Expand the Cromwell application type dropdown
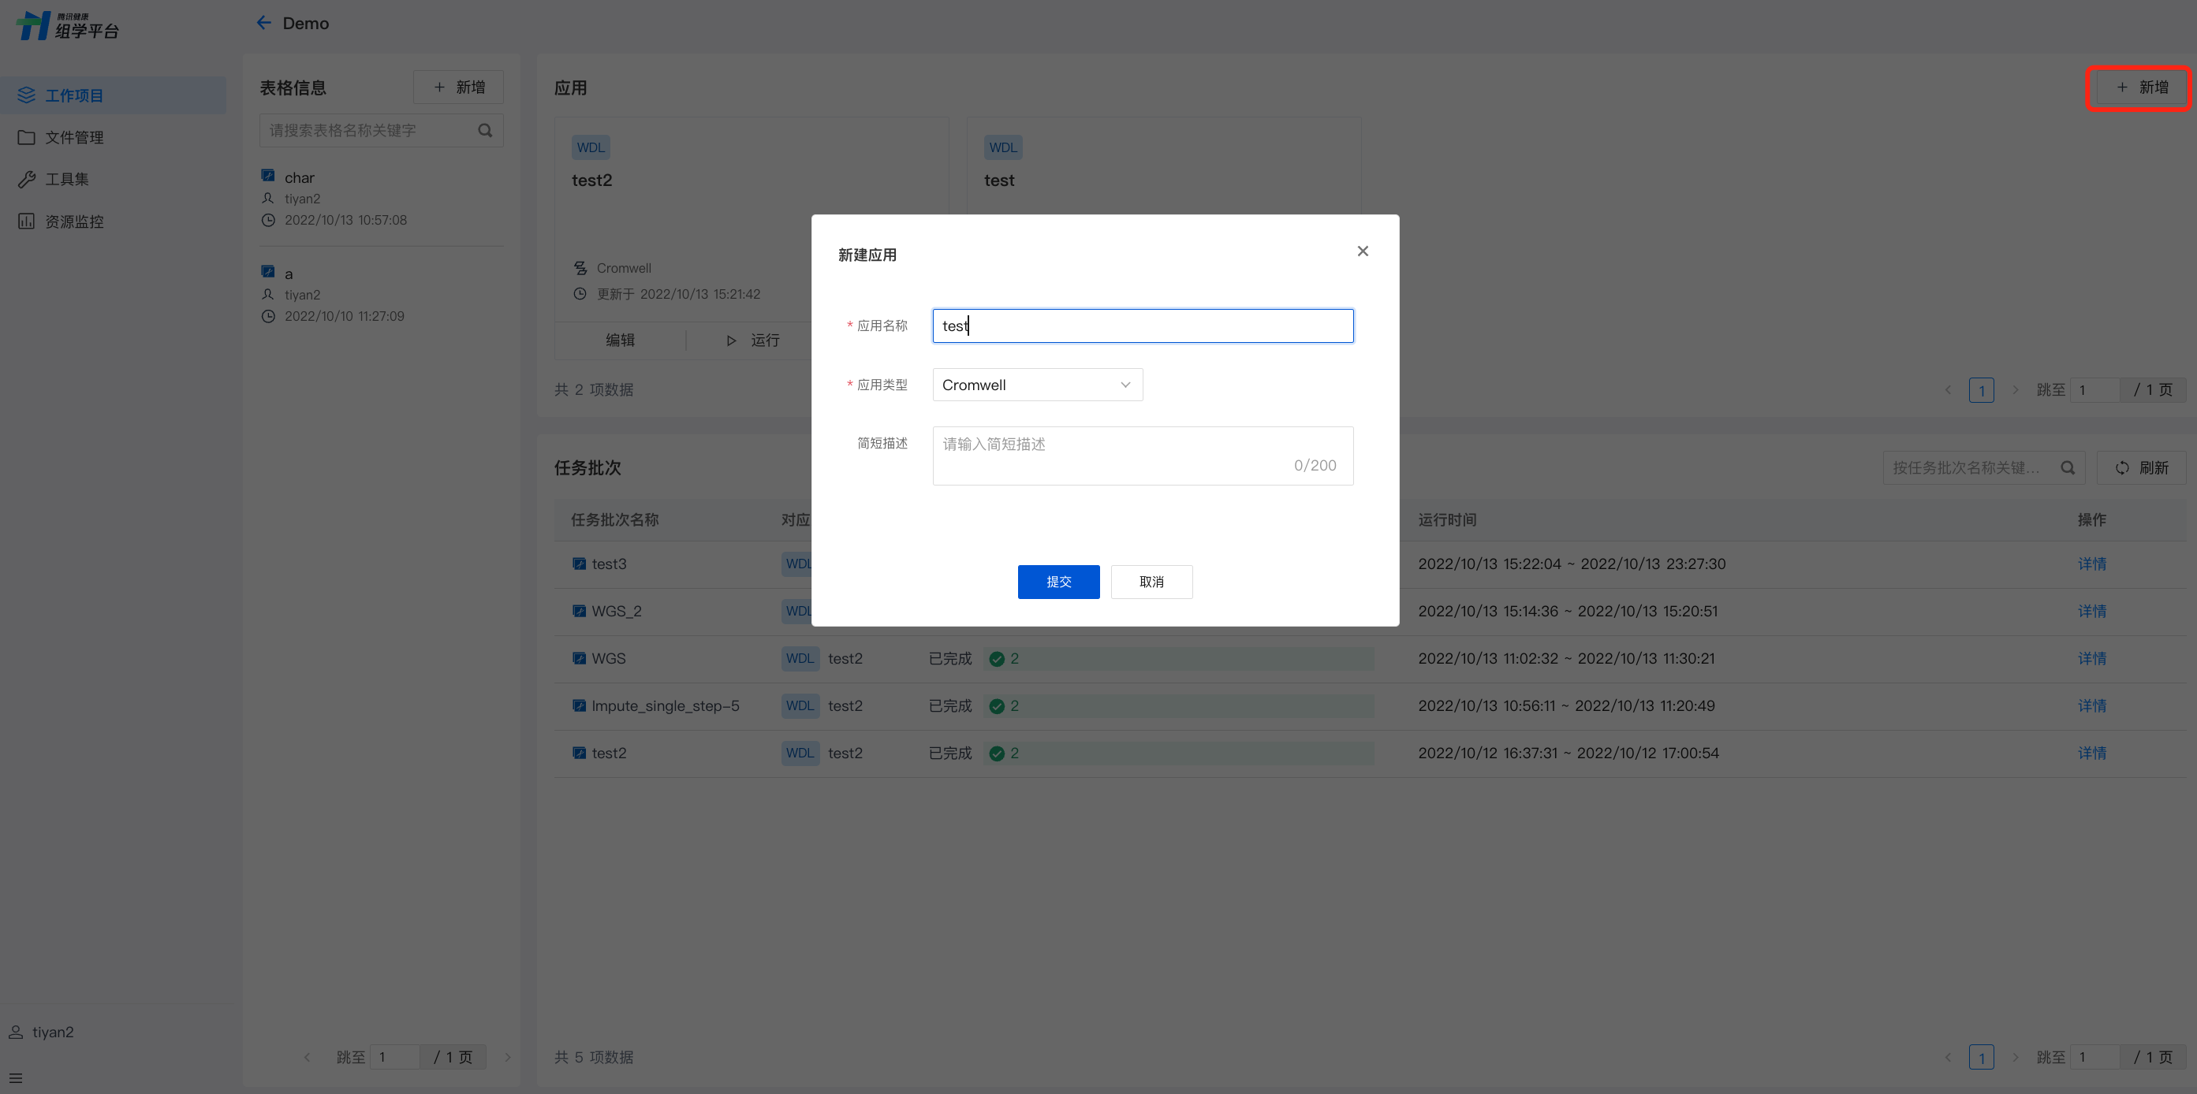The image size is (2197, 1094). coord(1037,385)
